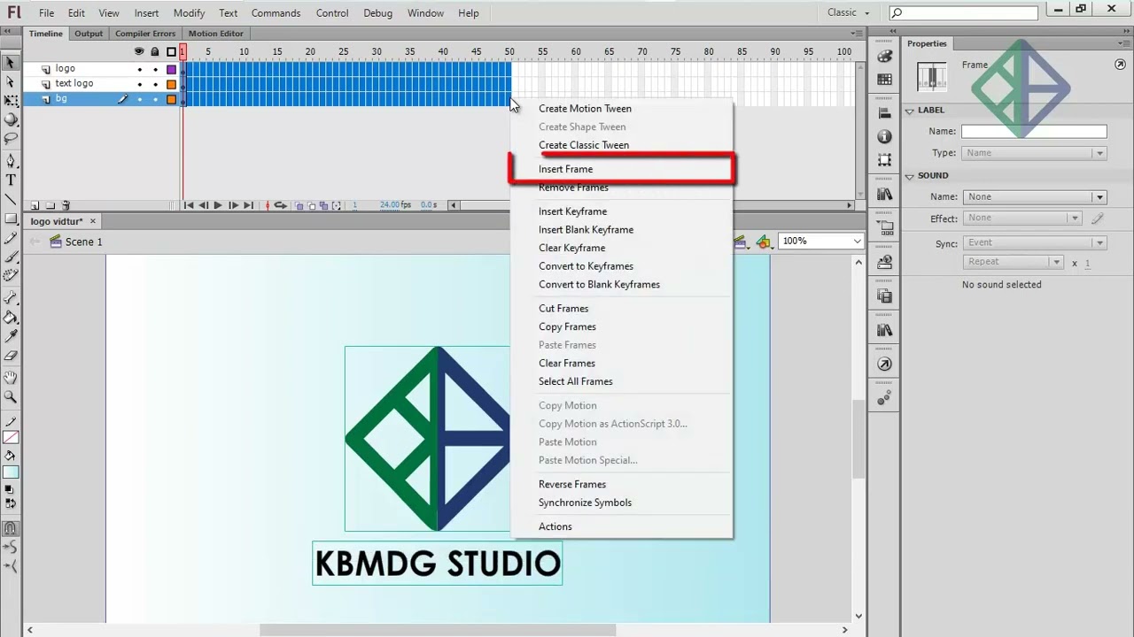Open the Sound Effect dropdown
The height and width of the screenshot is (637, 1134).
pyautogui.click(x=1022, y=218)
